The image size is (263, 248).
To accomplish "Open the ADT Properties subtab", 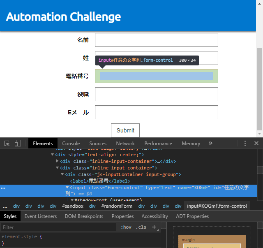I will 192,216.
